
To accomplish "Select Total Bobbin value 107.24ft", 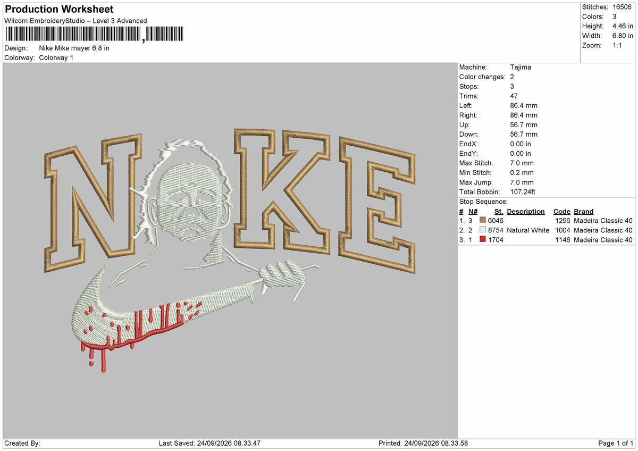I will point(523,191).
